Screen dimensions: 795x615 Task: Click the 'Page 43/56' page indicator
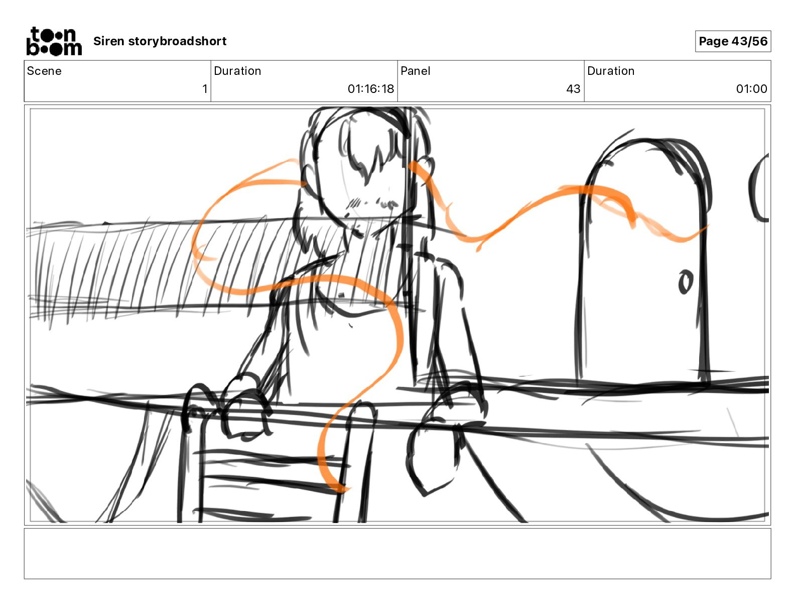click(x=733, y=41)
